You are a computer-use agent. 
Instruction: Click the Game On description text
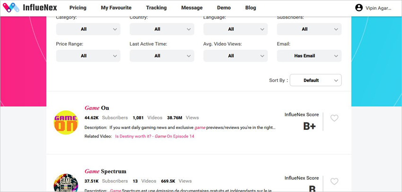tap(192, 128)
